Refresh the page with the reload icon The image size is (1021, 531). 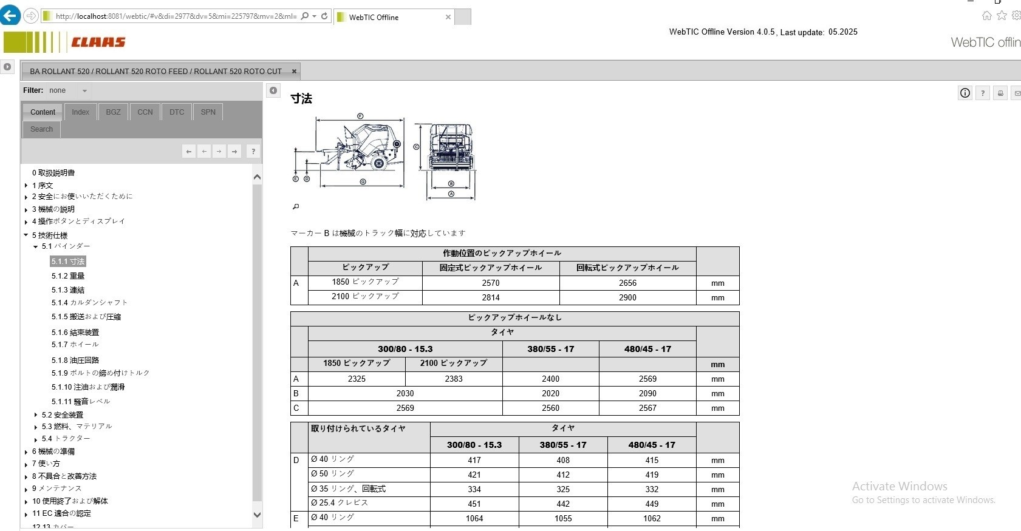pyautogui.click(x=324, y=16)
